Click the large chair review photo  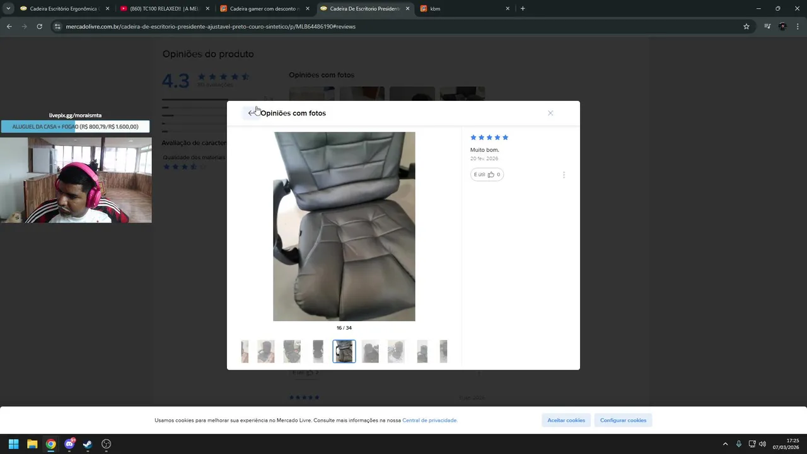click(x=344, y=226)
